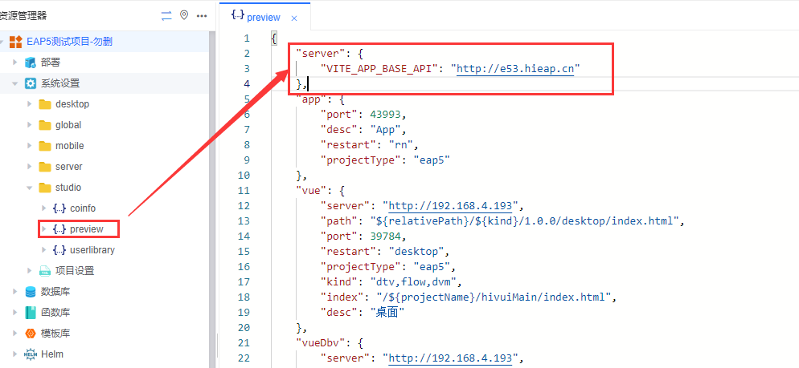The height and width of the screenshot is (368, 799).
Task: Expand the mobile folder arrow
Action: pos(30,146)
